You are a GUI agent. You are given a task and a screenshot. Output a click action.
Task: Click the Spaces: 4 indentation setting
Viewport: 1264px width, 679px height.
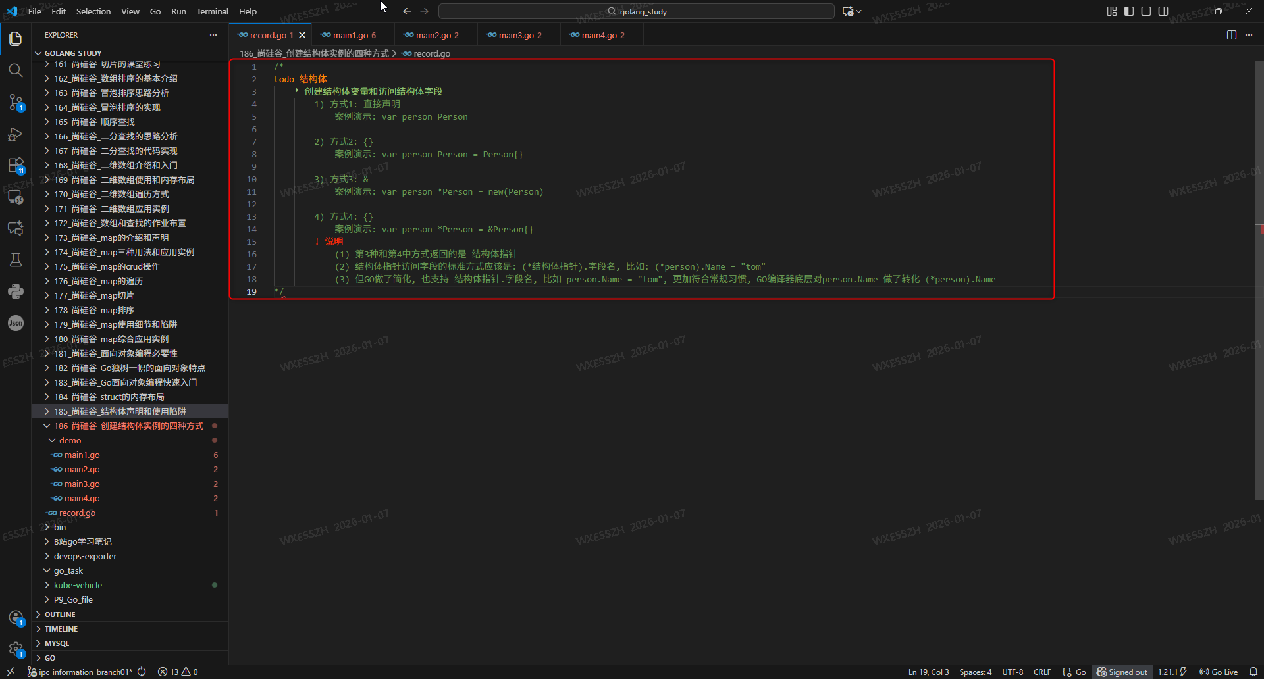[x=976, y=672]
